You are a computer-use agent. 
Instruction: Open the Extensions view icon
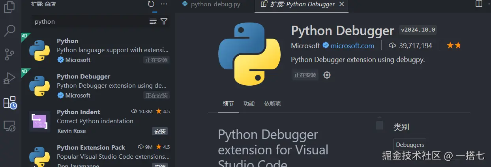[9, 102]
